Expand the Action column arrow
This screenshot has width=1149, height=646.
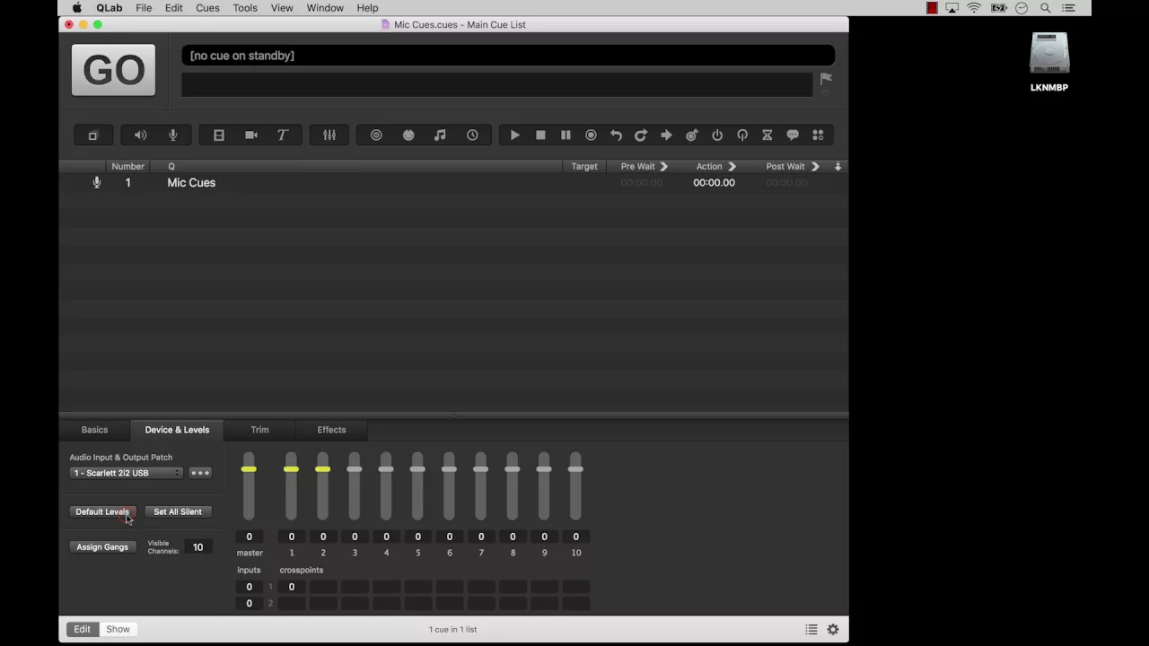point(732,167)
